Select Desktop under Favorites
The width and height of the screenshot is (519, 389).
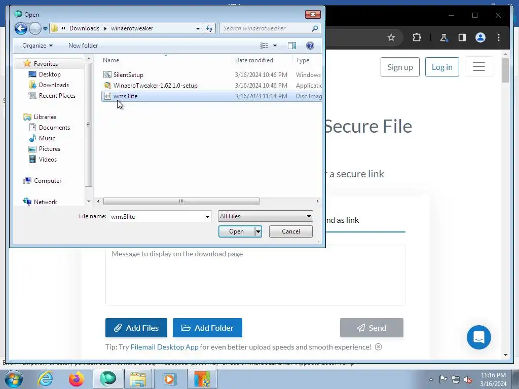pyautogui.click(x=50, y=74)
